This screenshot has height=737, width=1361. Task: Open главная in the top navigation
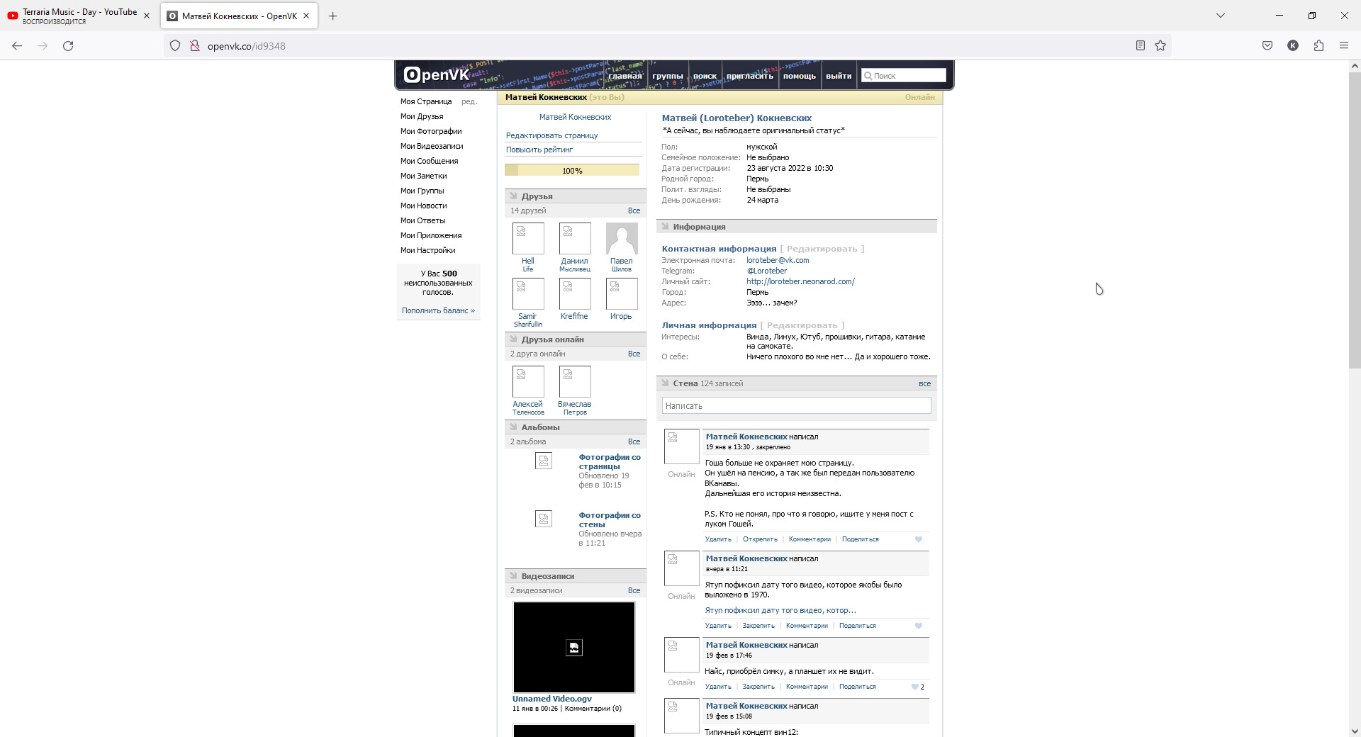click(625, 76)
